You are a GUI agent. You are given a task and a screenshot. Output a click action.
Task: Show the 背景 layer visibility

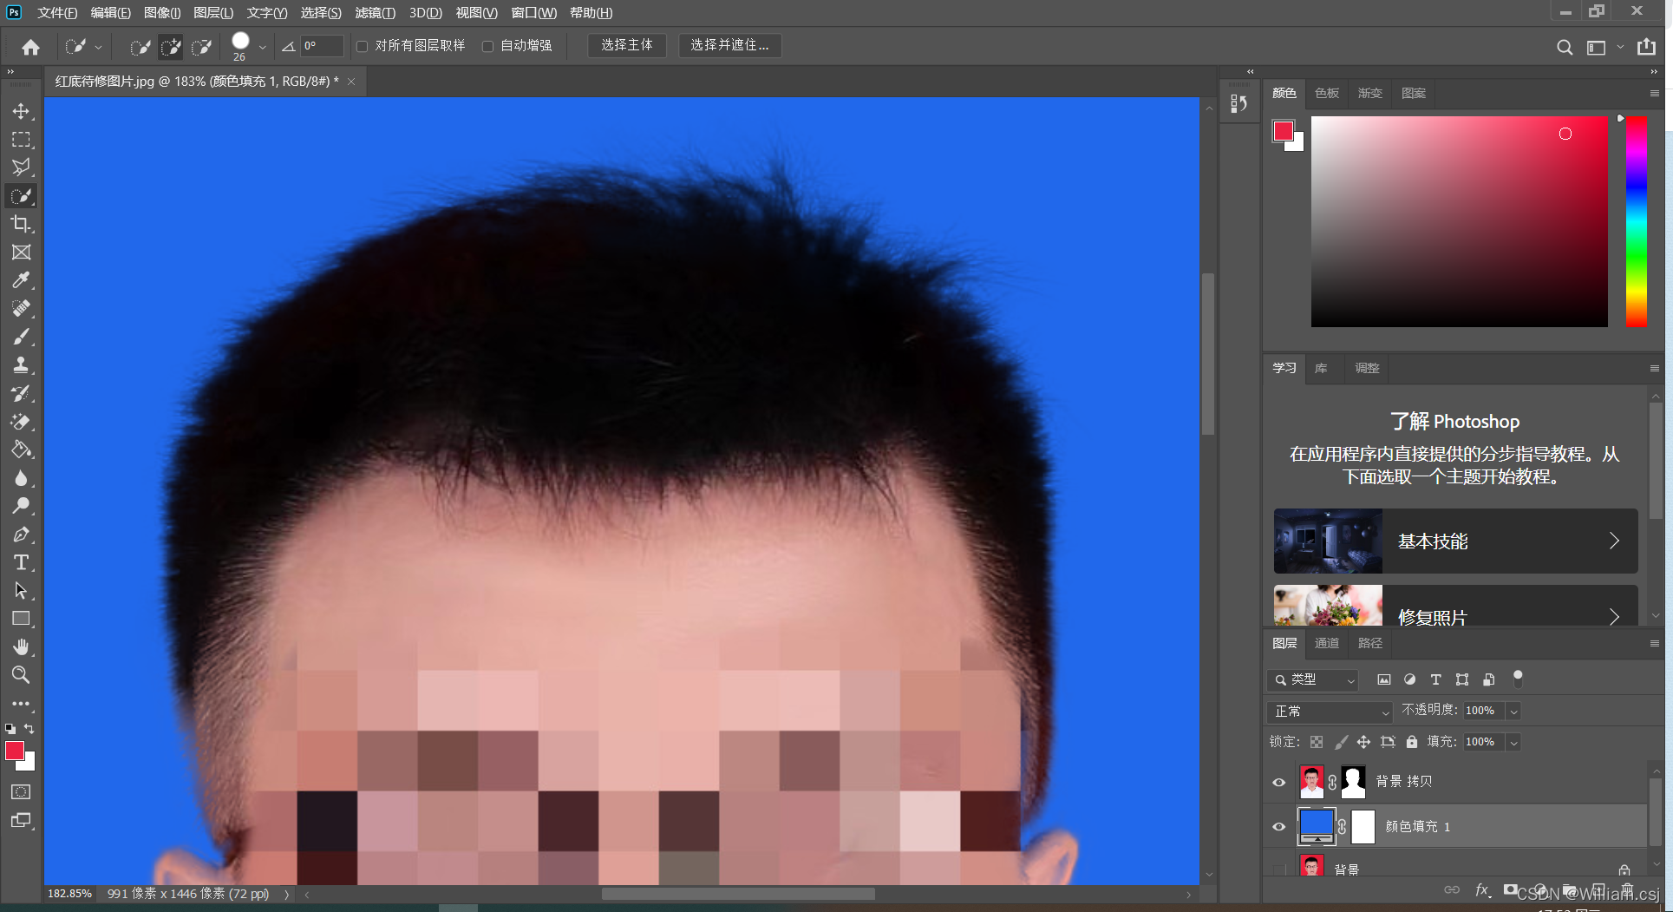1278,869
